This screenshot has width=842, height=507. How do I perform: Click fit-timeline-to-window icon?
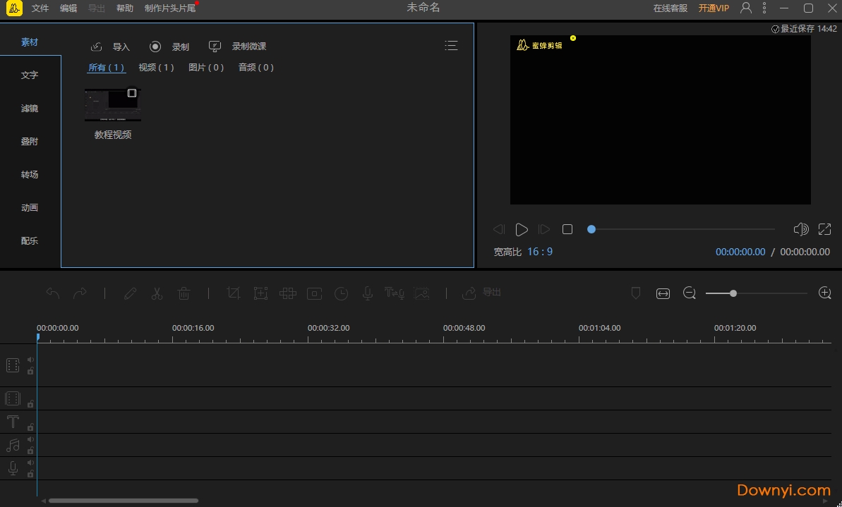663,293
